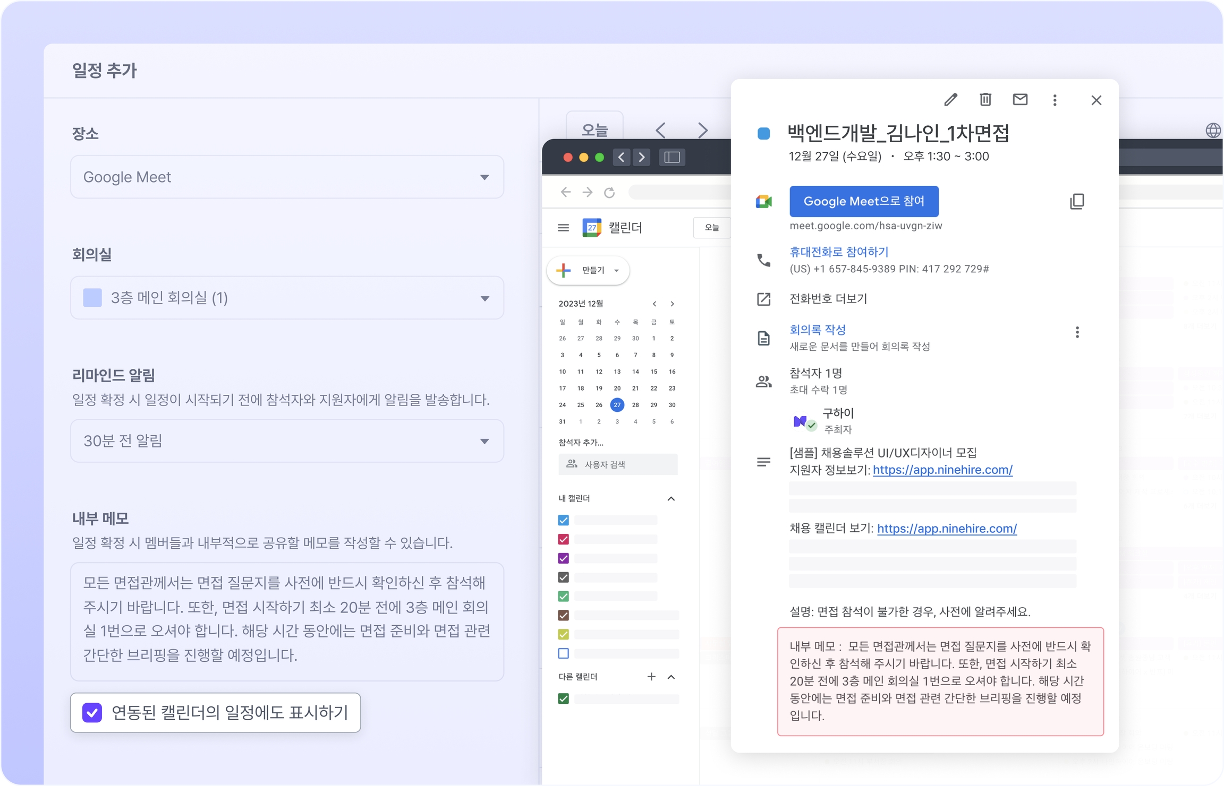1224x786 pixels.
Task: Click the 사용자 검색 input field
Action: [x=619, y=464]
